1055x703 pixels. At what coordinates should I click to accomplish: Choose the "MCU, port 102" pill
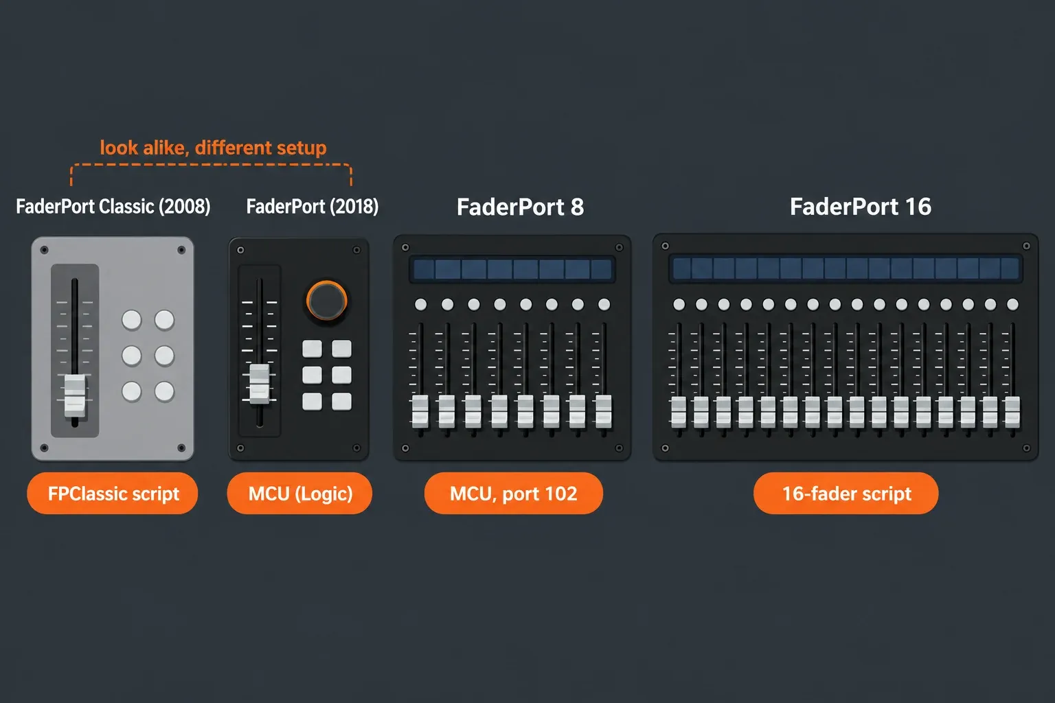514,494
